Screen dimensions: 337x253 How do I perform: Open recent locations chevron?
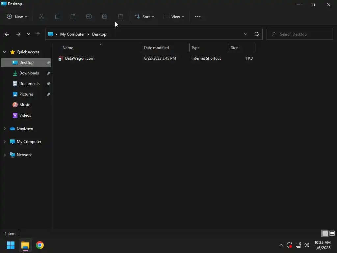28,34
